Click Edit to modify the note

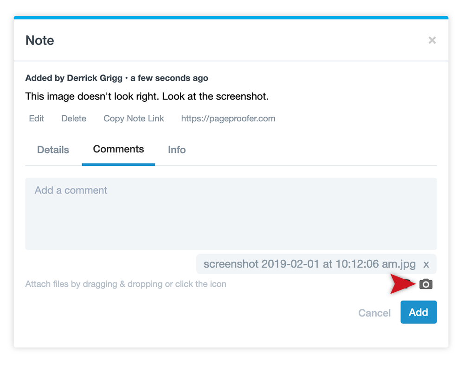click(x=37, y=119)
